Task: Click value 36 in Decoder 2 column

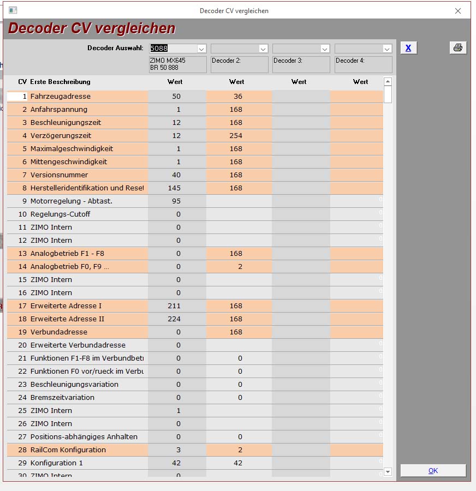Action: click(238, 97)
